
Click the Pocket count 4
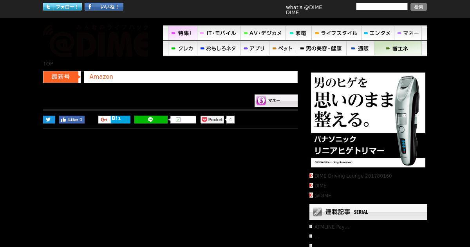[230, 120]
